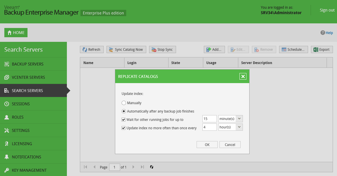Click the Backup Enterprise Manager logo

[41, 11]
